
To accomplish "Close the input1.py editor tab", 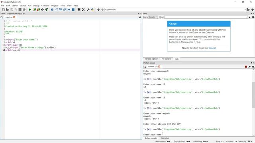I will click(14, 17).
